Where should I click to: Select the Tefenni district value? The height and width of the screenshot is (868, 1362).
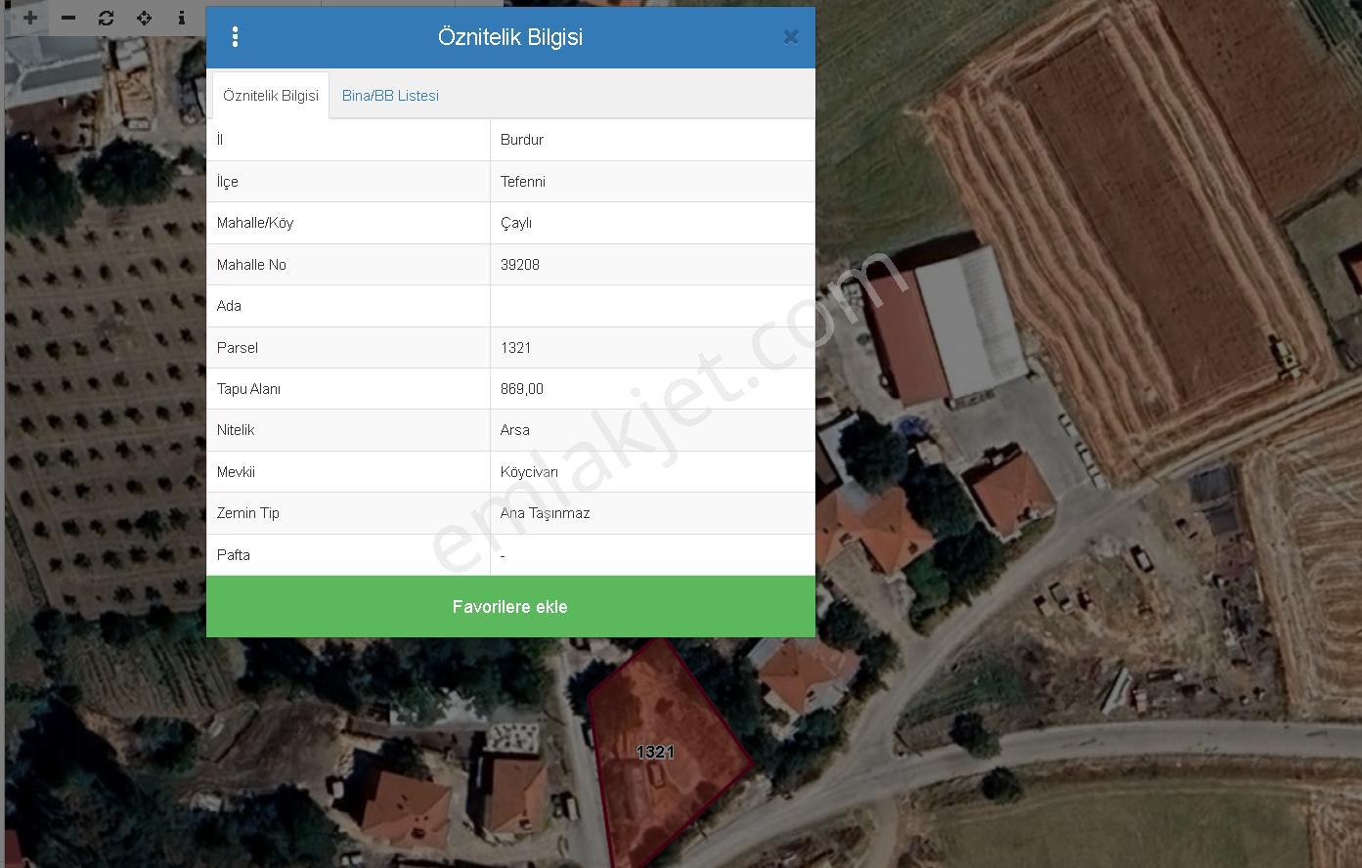(x=522, y=182)
